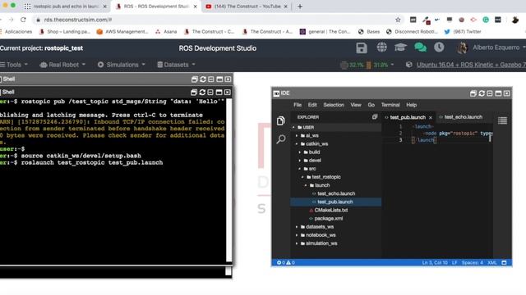Click the front Shell vertical scrollbar
This screenshot has width=526, height=295.
228,180
